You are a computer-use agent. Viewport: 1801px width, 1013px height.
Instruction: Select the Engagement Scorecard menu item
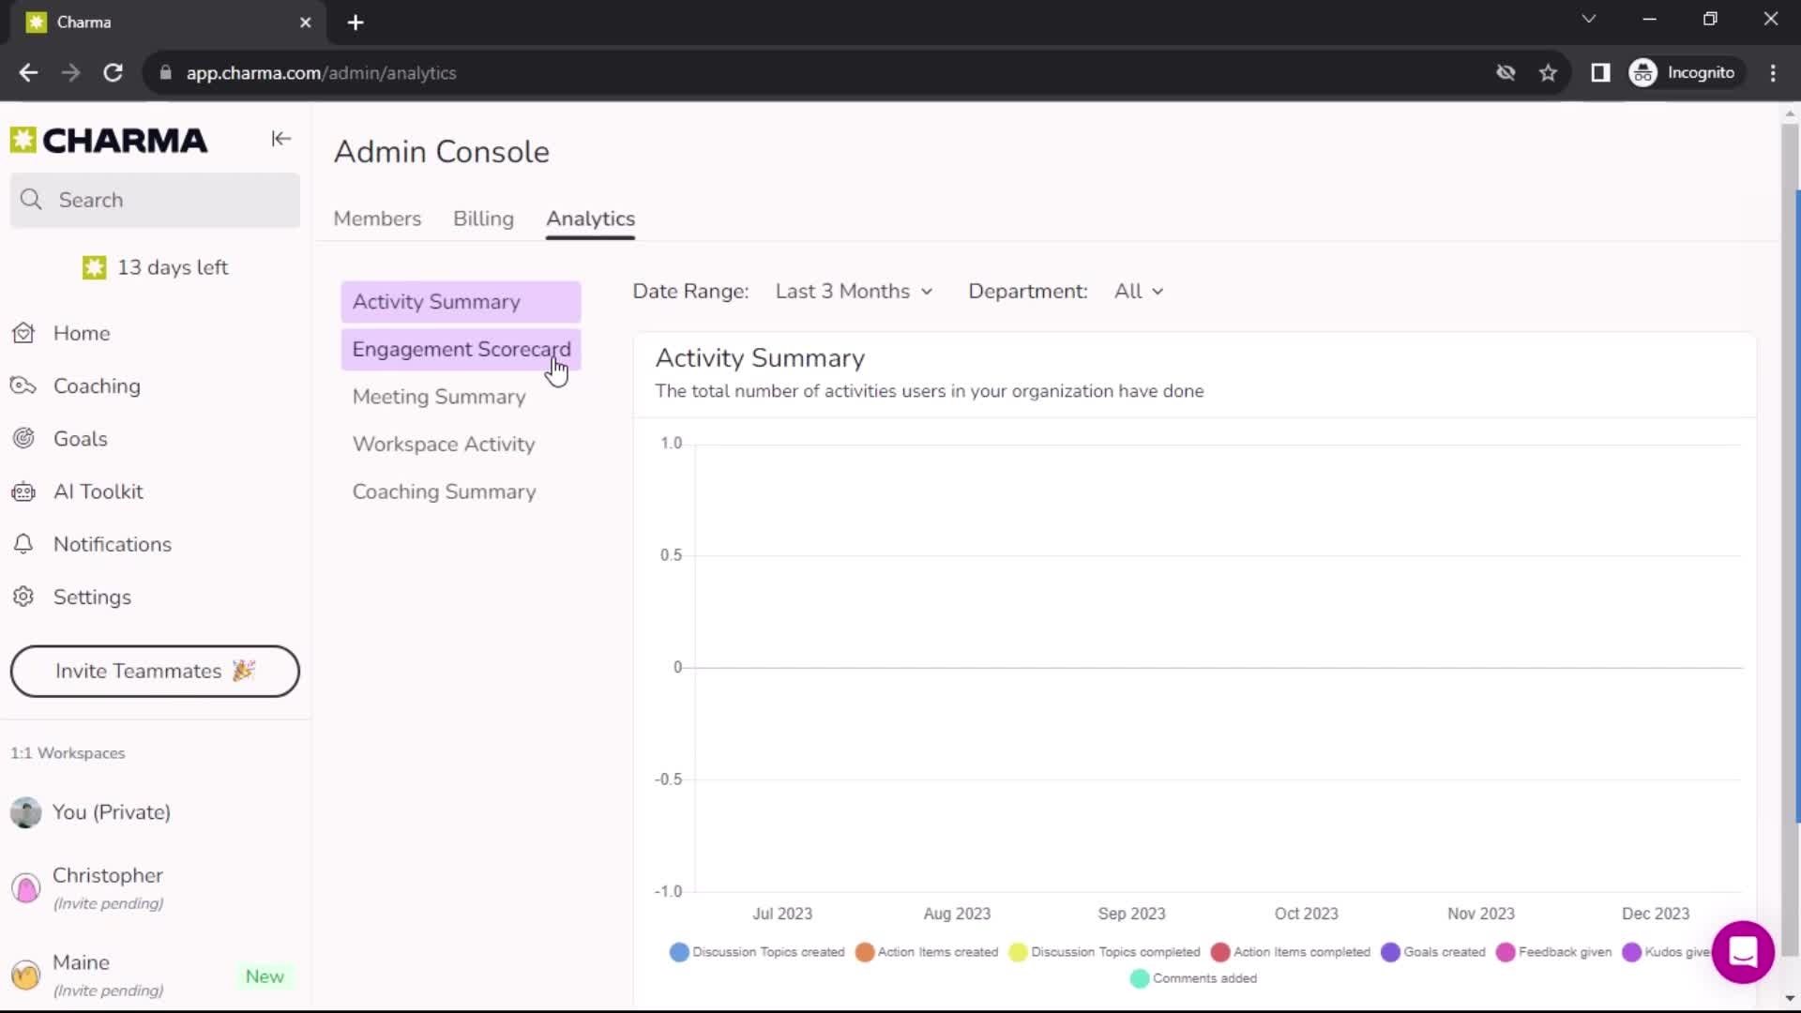coord(462,349)
